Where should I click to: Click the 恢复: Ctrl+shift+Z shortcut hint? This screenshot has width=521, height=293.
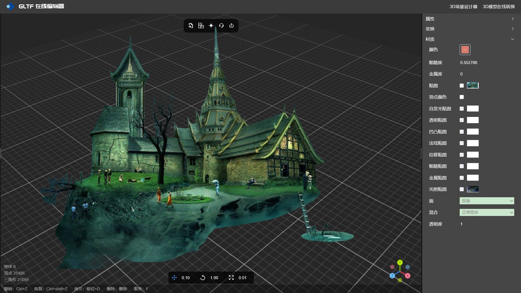(51, 289)
